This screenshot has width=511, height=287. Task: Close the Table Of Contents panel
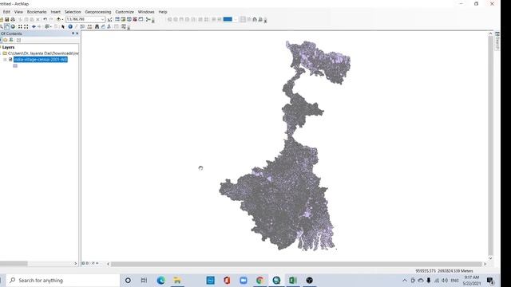(77, 33)
